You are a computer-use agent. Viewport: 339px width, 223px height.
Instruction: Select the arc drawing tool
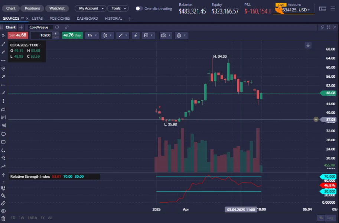pyautogui.click(x=3, y=150)
